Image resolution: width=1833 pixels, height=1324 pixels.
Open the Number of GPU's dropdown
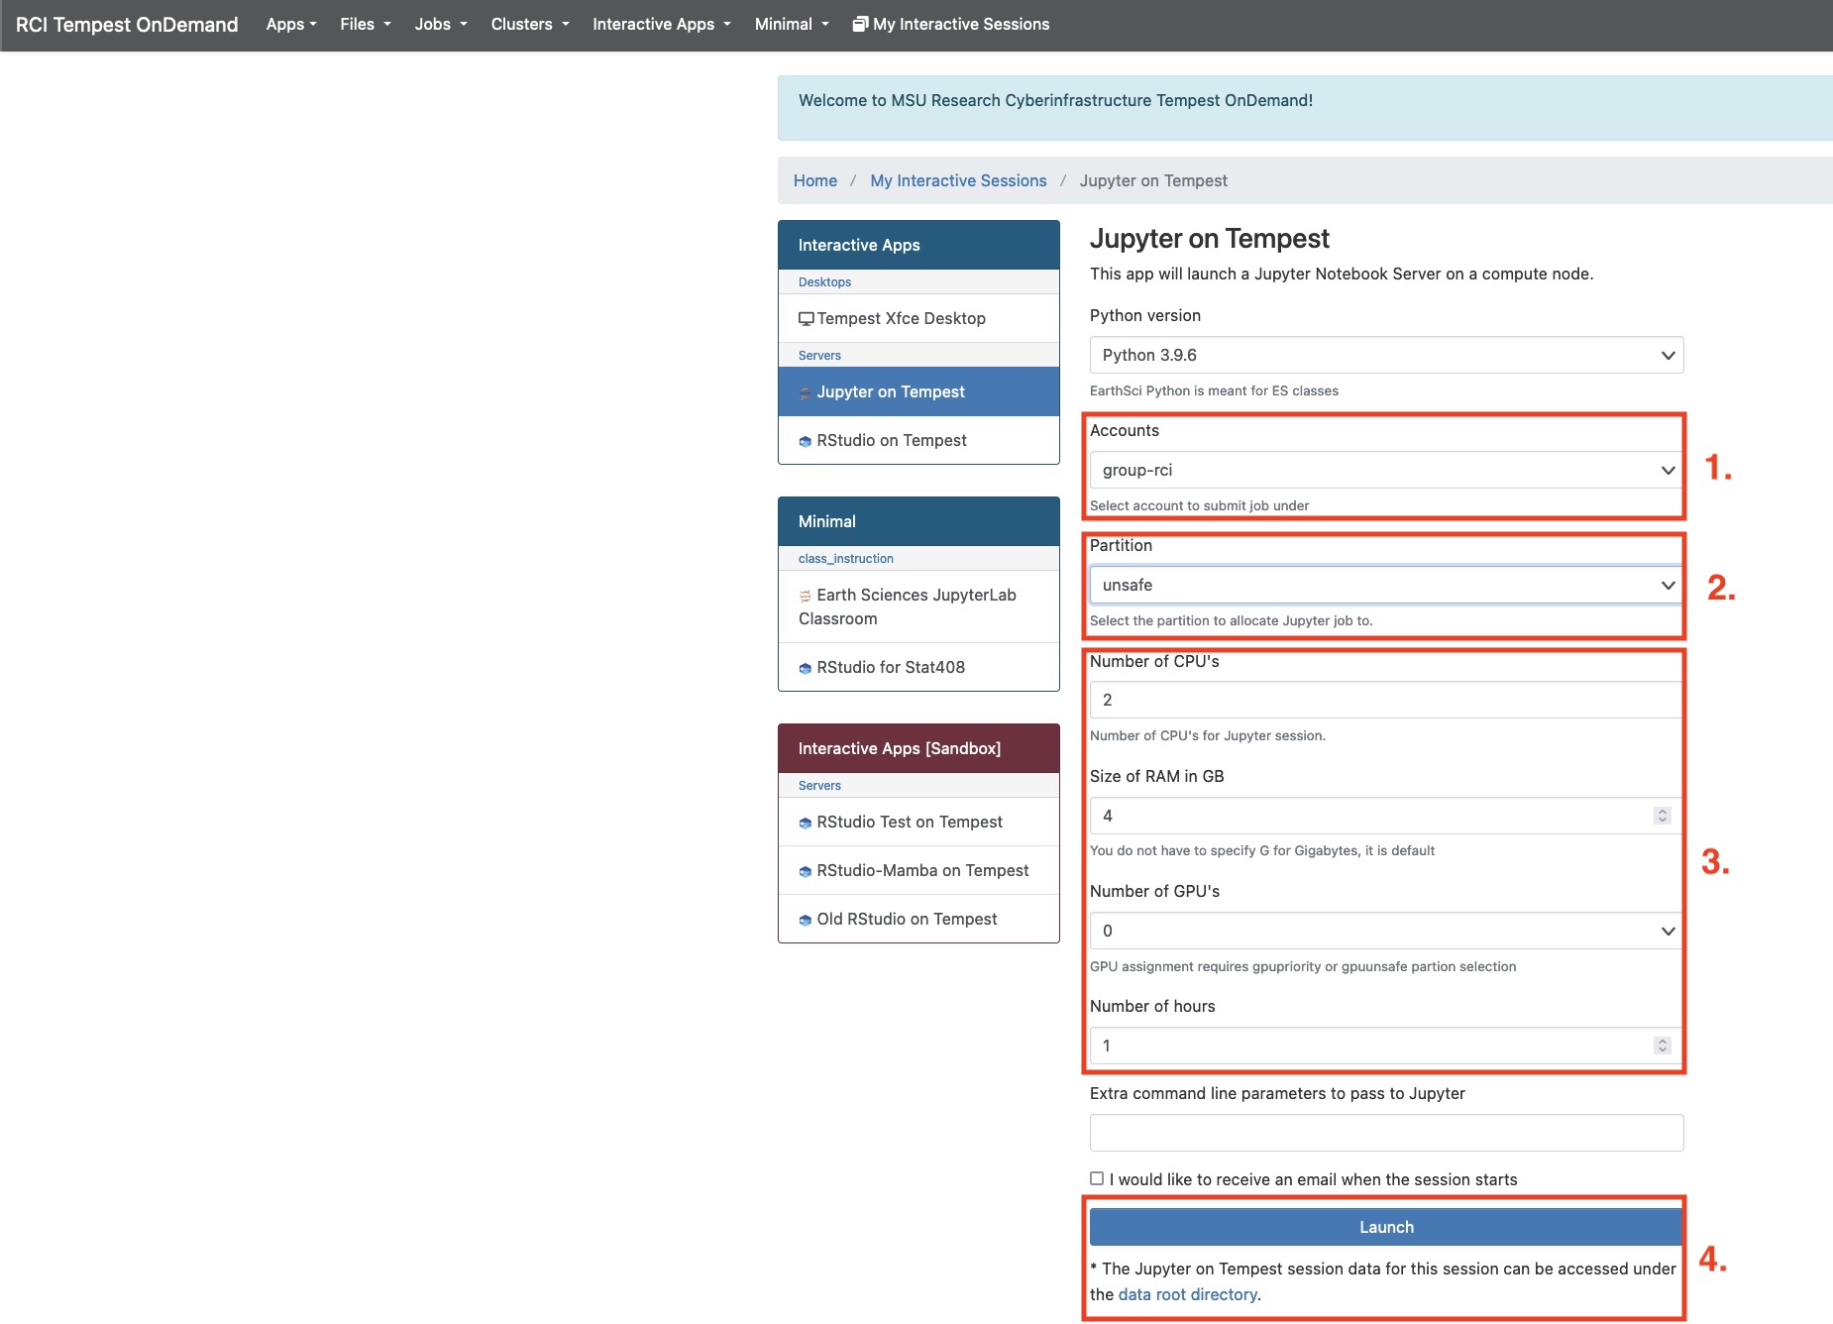coord(1386,931)
